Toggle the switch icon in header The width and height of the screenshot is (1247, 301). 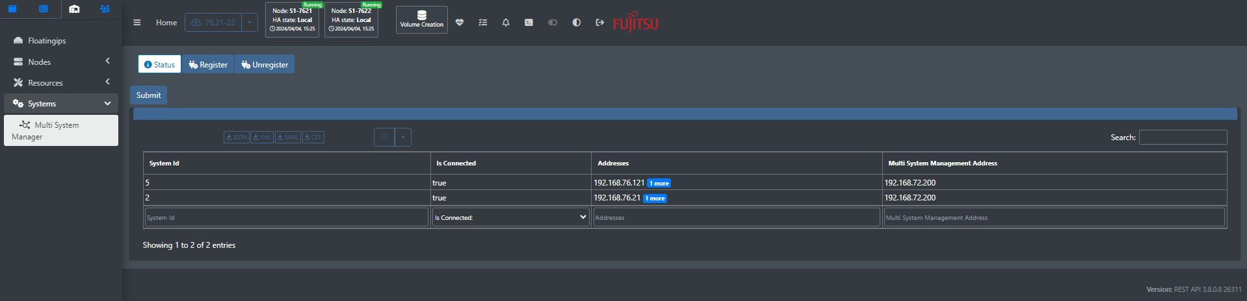point(553,22)
